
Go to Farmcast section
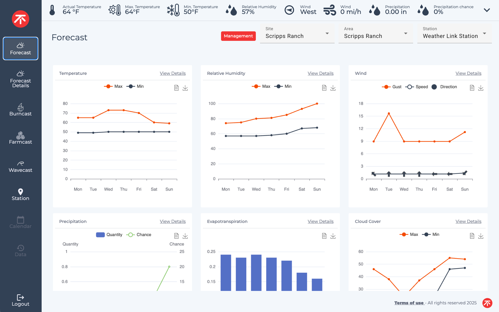pos(21,138)
